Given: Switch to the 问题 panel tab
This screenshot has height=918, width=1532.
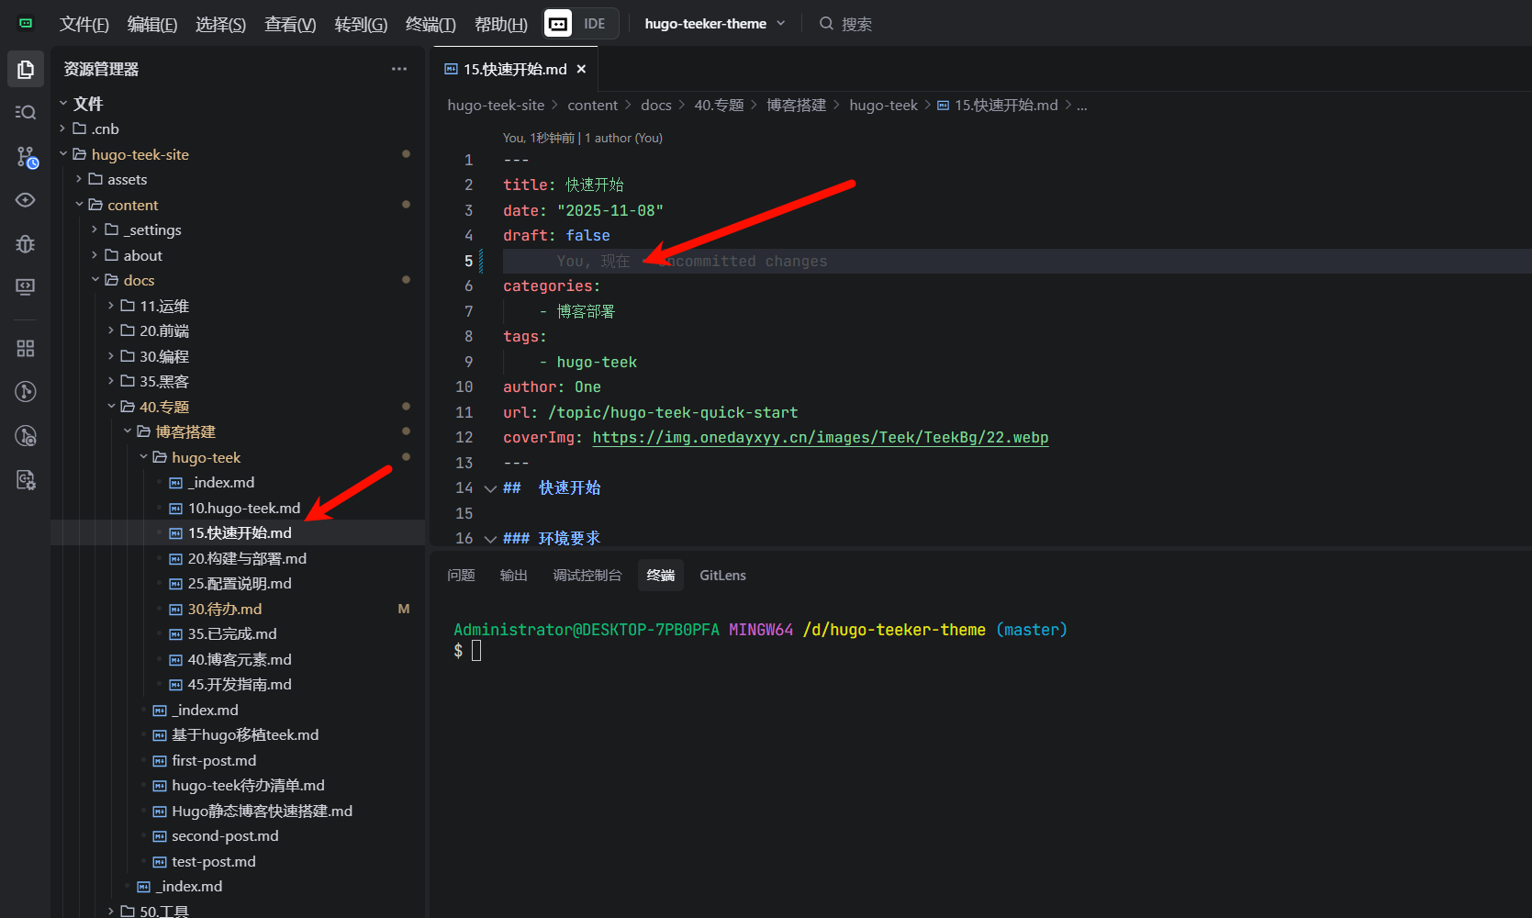Looking at the screenshot, I should point(461,576).
